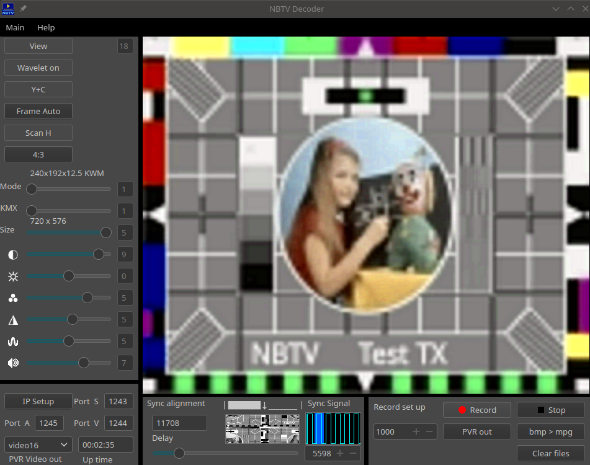The image size is (590, 465).
Task: Toggle the 4:3 aspect ratio button
Action: tap(38, 154)
